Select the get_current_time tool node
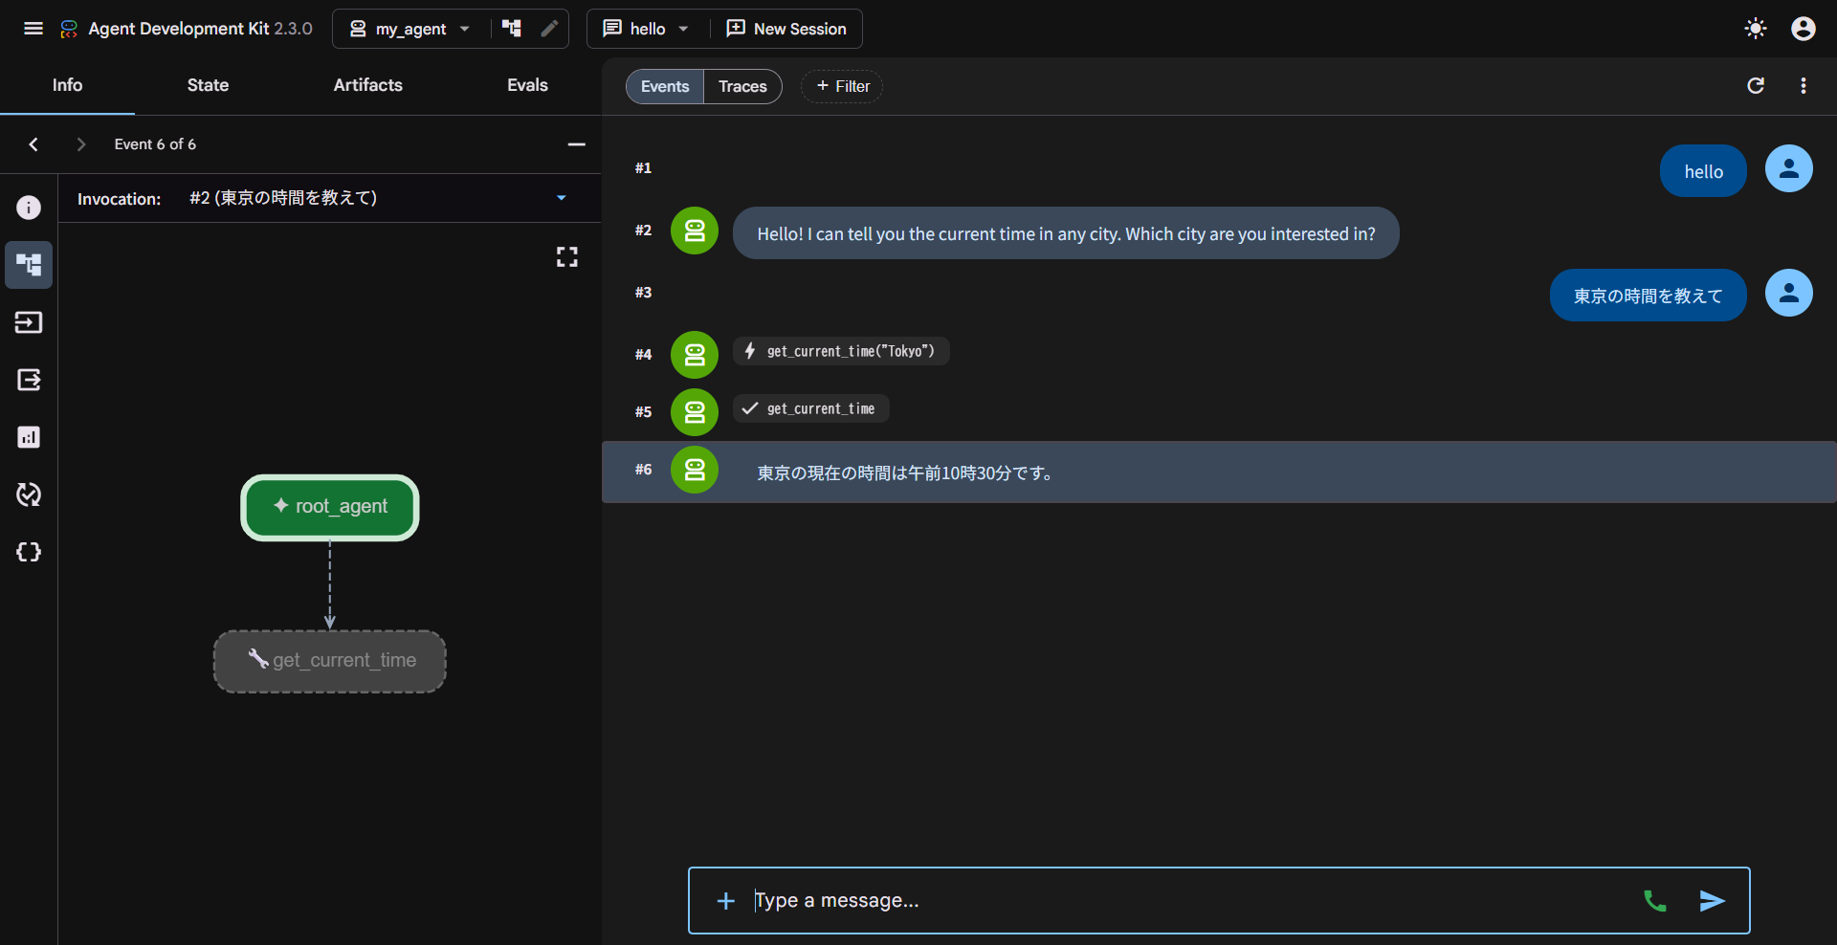 (x=330, y=661)
